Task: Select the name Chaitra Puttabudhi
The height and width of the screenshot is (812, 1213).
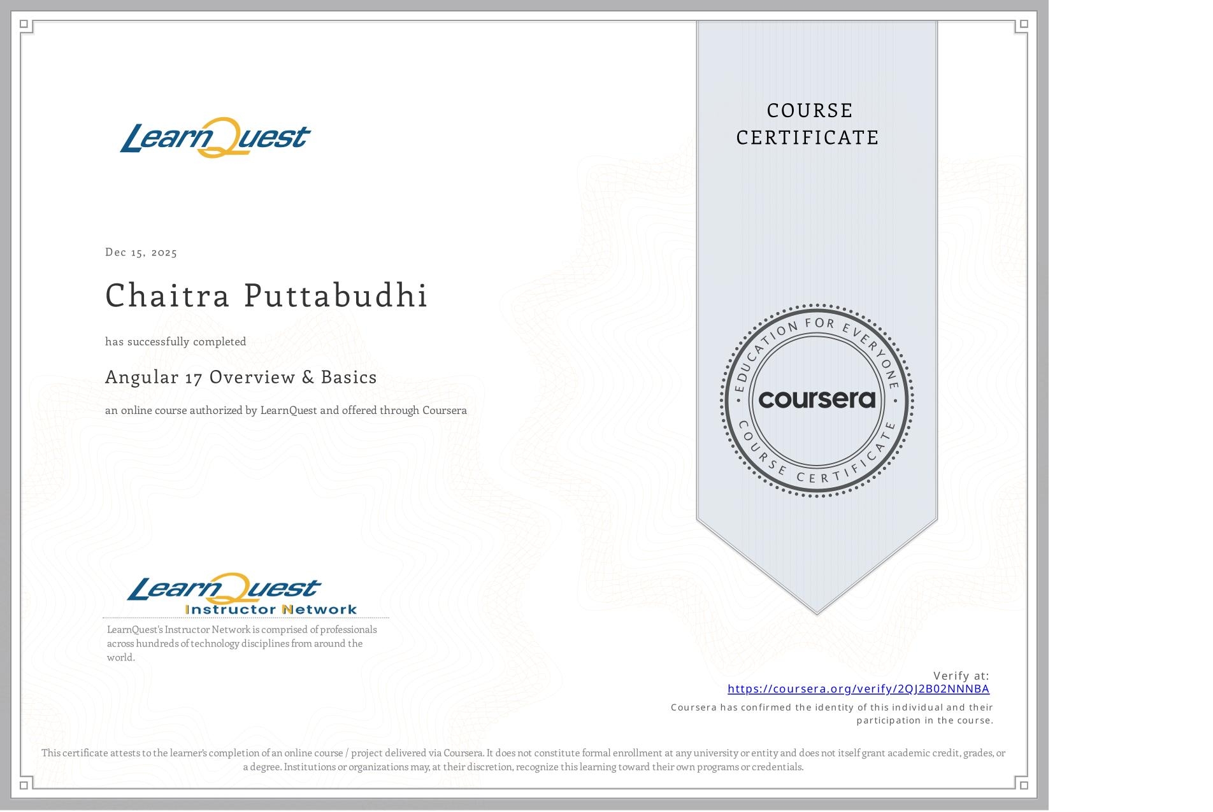Action: pyautogui.click(x=266, y=296)
